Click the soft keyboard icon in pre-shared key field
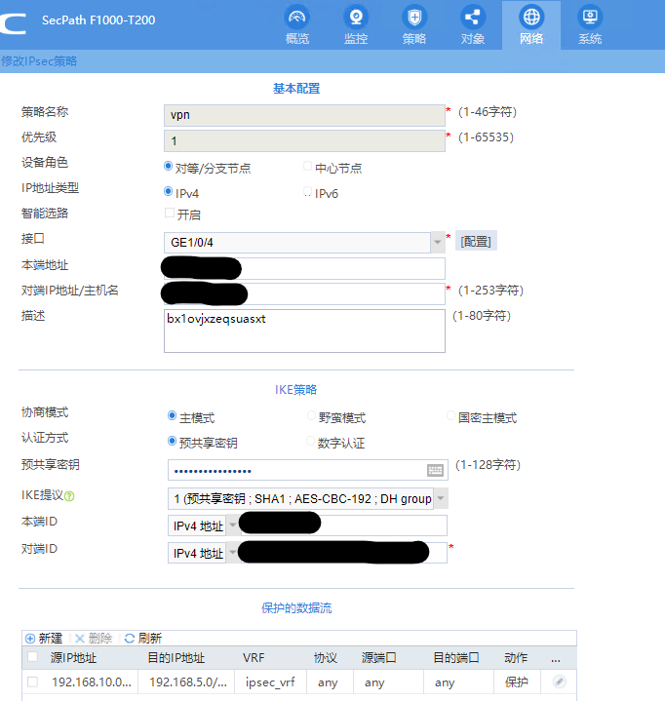Screen dimensions: 665x701 [x=435, y=470]
